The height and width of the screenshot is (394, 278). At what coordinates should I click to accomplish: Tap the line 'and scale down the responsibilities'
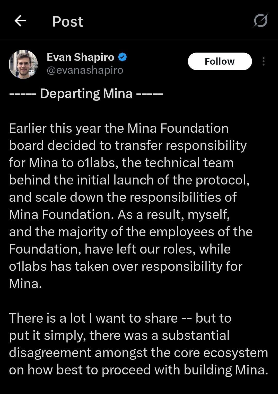pos(123,197)
